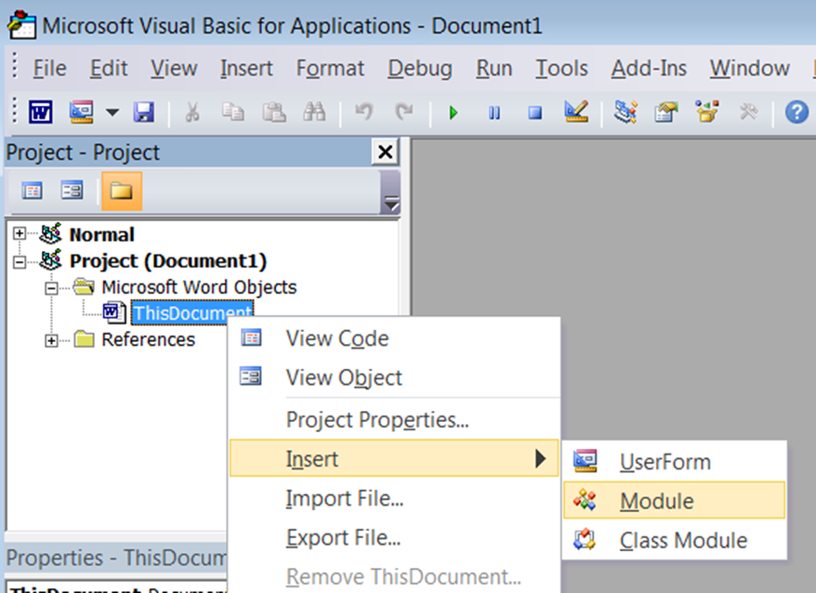Image resolution: width=816 pixels, height=593 pixels.
Task: Open the Window menu
Action: coord(749,68)
